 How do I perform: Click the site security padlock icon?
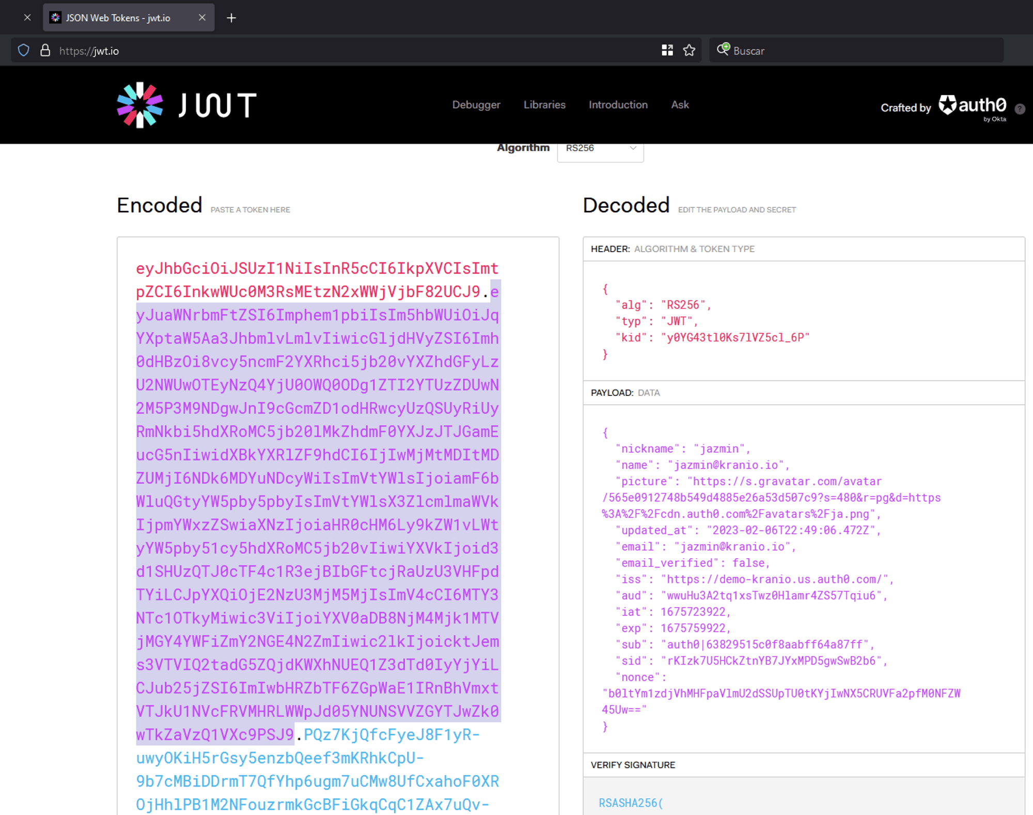[x=45, y=50]
